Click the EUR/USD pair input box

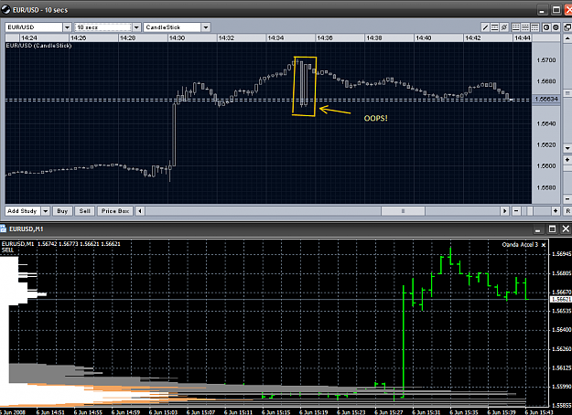[x=34, y=27]
